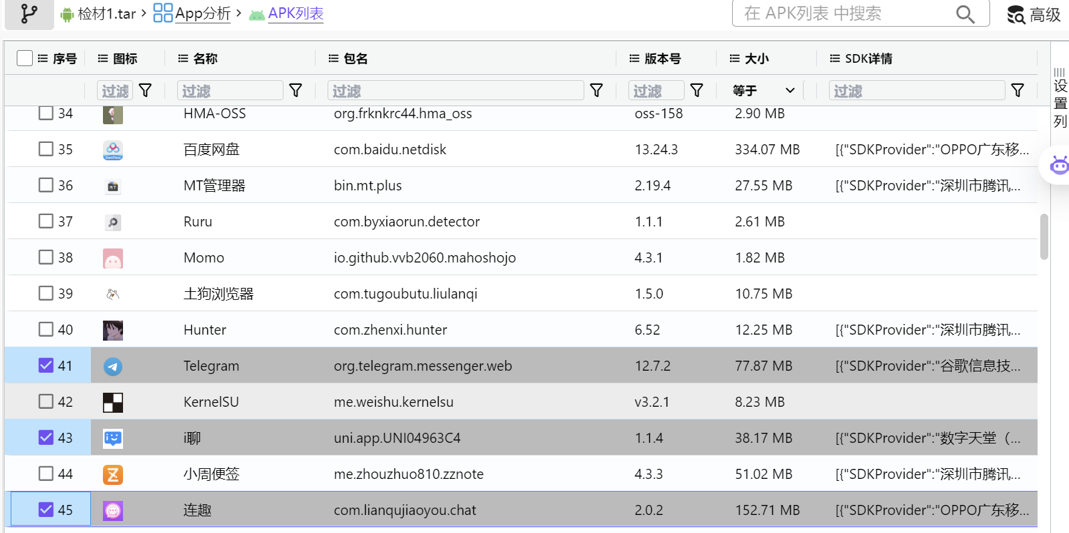Click the 图标 column filter funnel
This screenshot has height=533, width=1069.
[145, 90]
